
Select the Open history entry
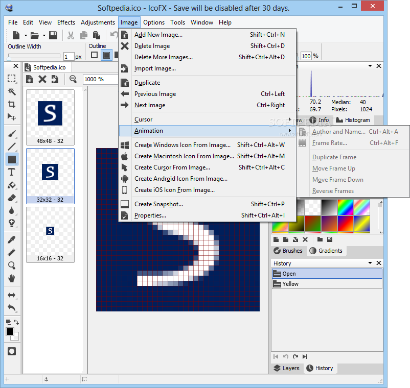[x=327, y=274]
